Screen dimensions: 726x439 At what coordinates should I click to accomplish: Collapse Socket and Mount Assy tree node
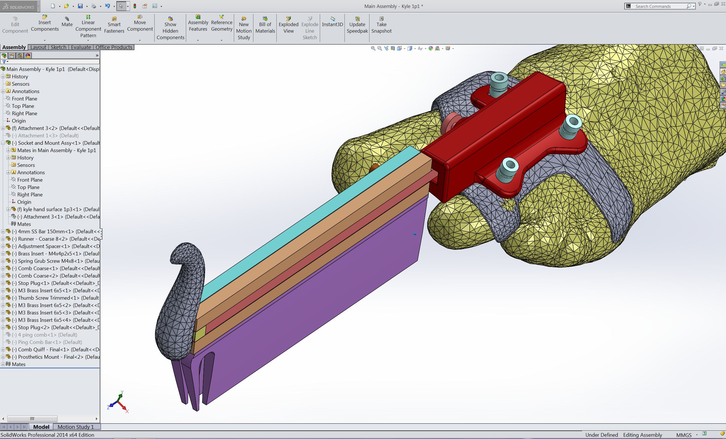click(x=3, y=143)
